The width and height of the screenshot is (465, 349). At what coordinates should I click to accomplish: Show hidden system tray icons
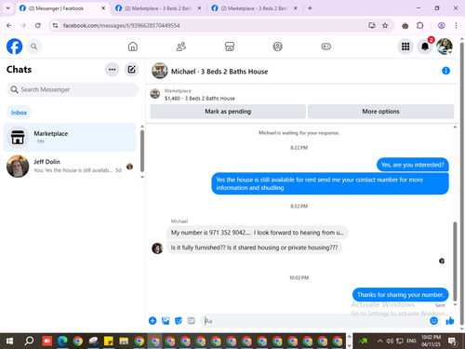[x=379, y=342]
